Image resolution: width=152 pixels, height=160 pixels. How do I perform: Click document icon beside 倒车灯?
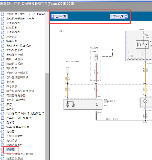click(x=3, y=122)
